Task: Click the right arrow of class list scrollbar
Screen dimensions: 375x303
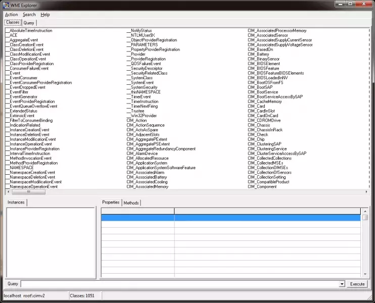Action: [x=366, y=192]
